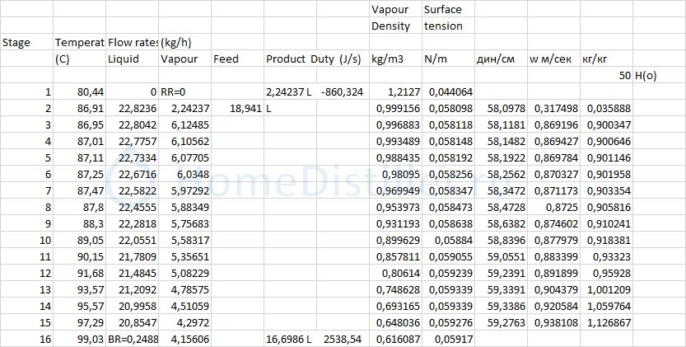Select the H(o) label cell
This screenshot has height=347, width=686.
click(x=646, y=75)
